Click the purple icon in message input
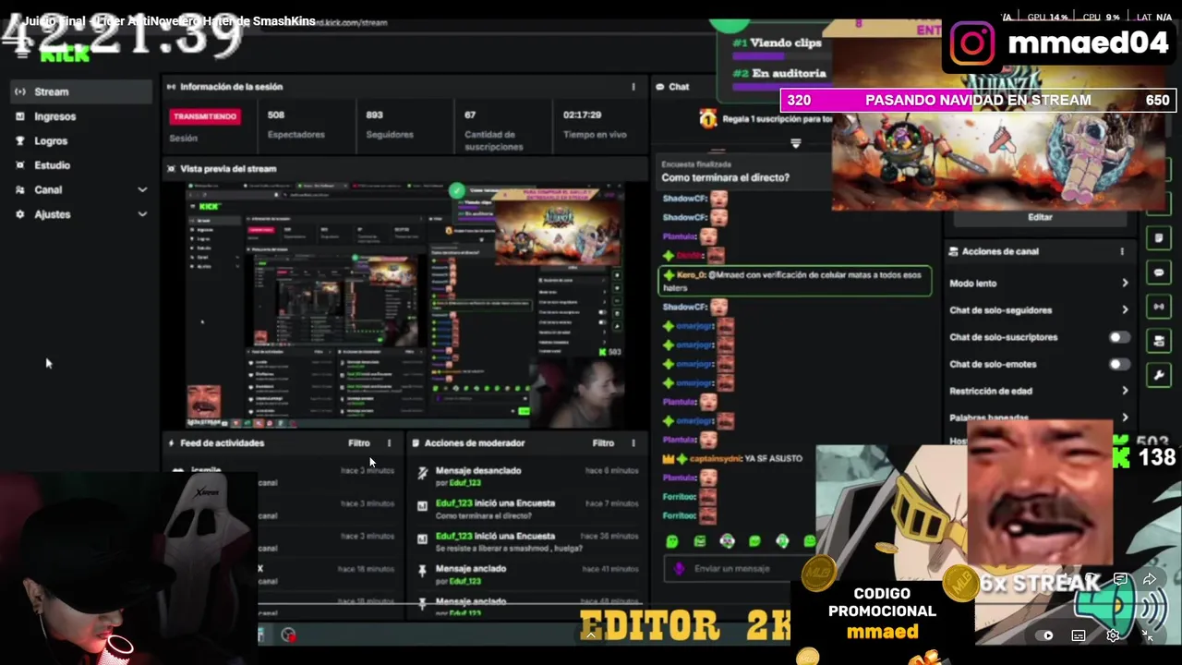The image size is (1182, 665). [680, 569]
